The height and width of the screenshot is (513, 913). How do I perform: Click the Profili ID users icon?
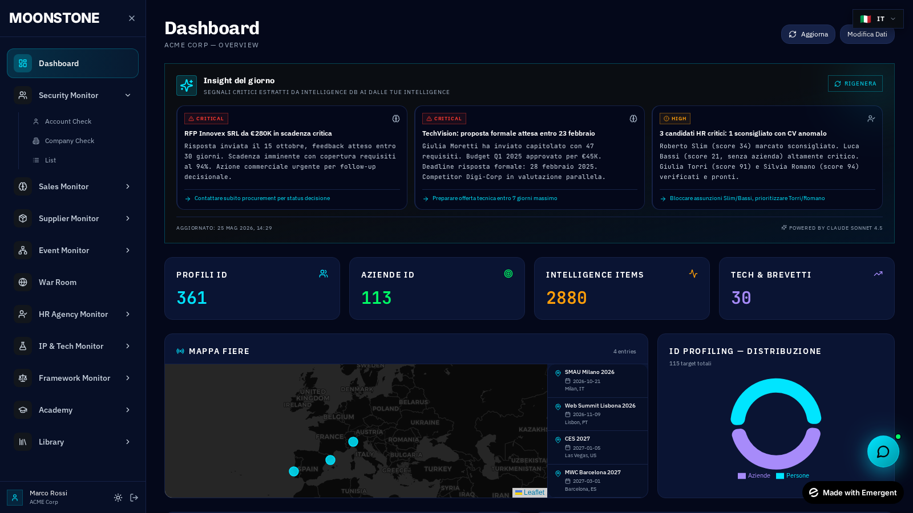(324, 274)
